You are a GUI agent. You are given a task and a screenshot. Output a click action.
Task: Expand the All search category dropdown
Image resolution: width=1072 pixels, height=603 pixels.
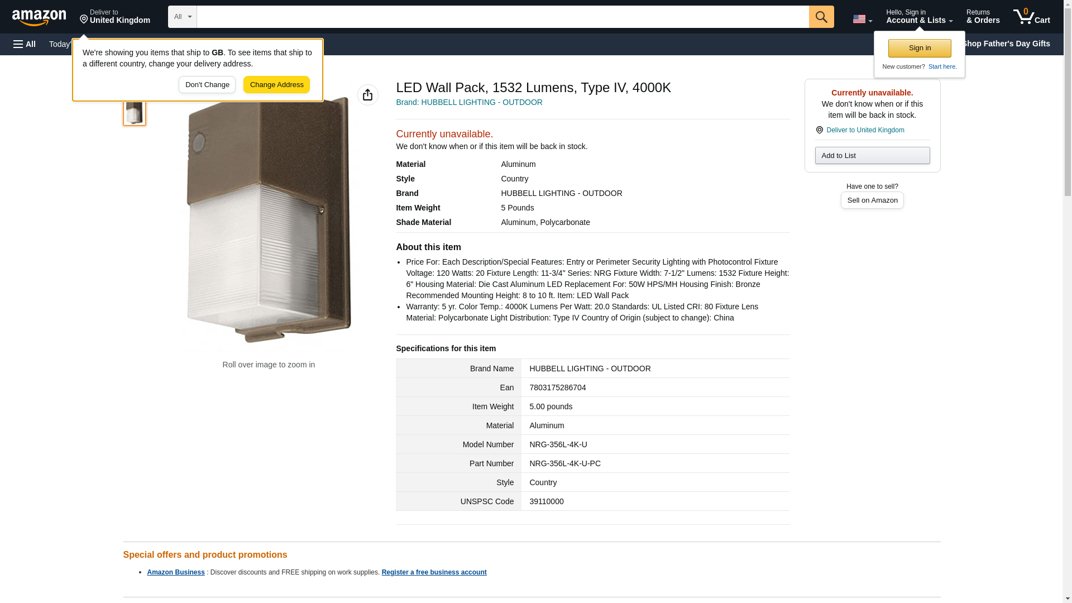[x=182, y=17]
